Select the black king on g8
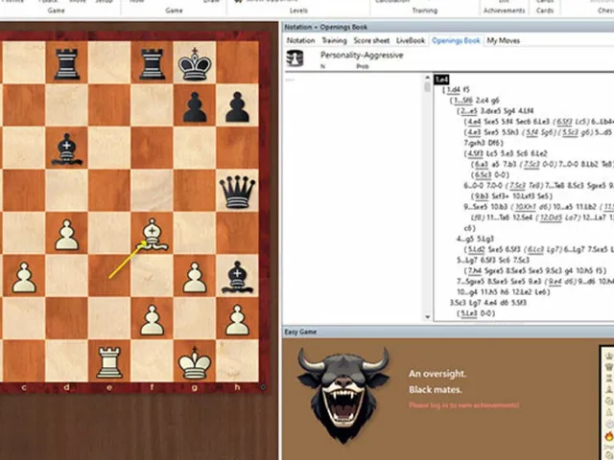This screenshot has width=614, height=460. 195,64
